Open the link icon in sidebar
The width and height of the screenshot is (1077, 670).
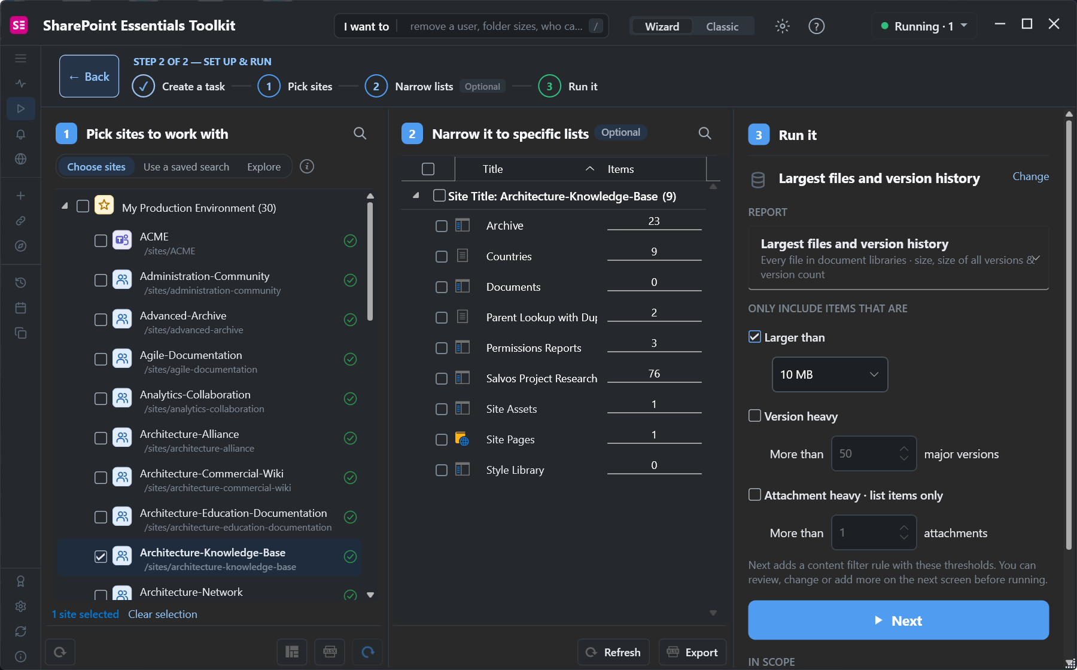coord(20,221)
